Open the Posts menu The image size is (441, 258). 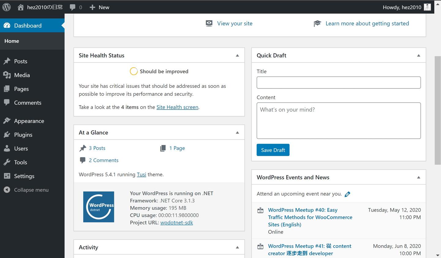[x=21, y=61]
